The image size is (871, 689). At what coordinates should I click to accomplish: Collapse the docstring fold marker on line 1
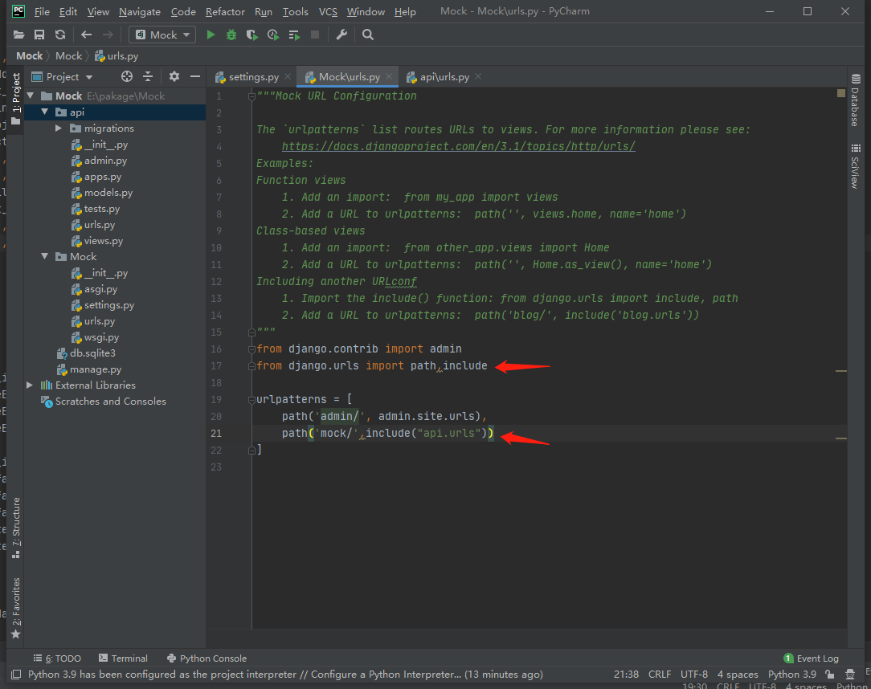tap(251, 96)
